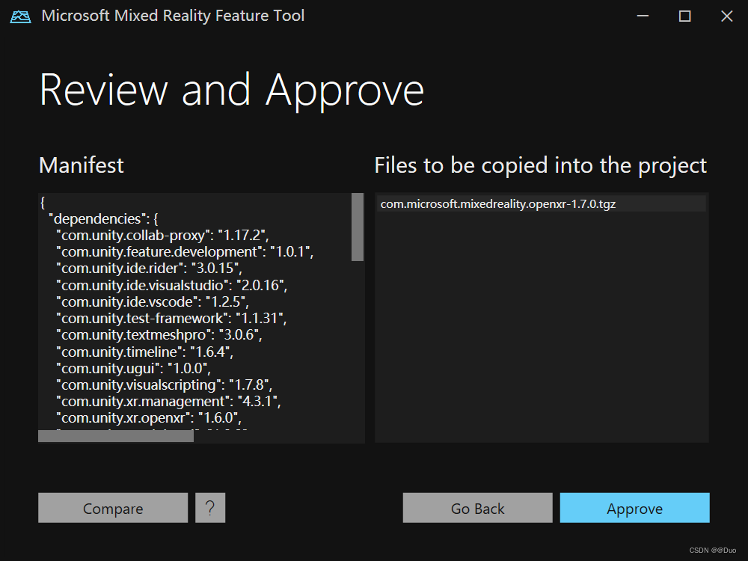Click the com.unity.ugui manifest line
748x561 pixels.
click(x=134, y=369)
